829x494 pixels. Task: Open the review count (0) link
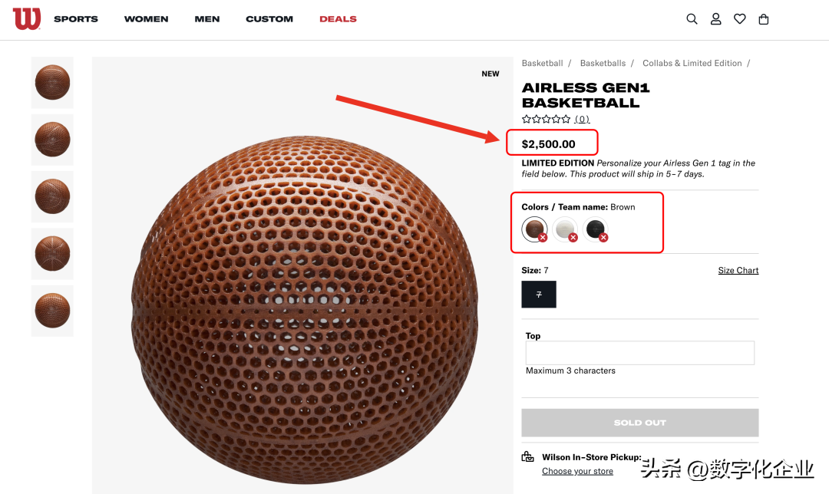[x=582, y=119]
